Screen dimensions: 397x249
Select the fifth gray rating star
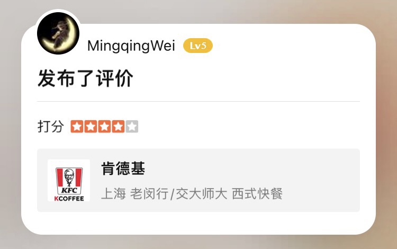[x=132, y=127]
